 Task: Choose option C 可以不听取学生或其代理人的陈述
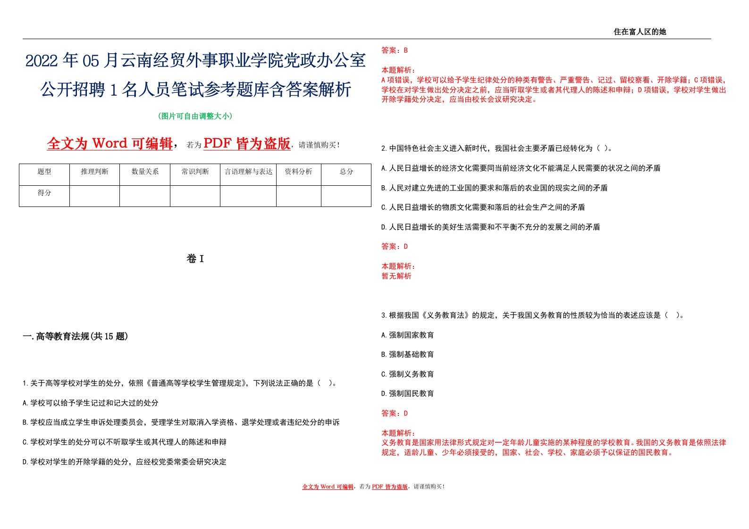[125, 442]
